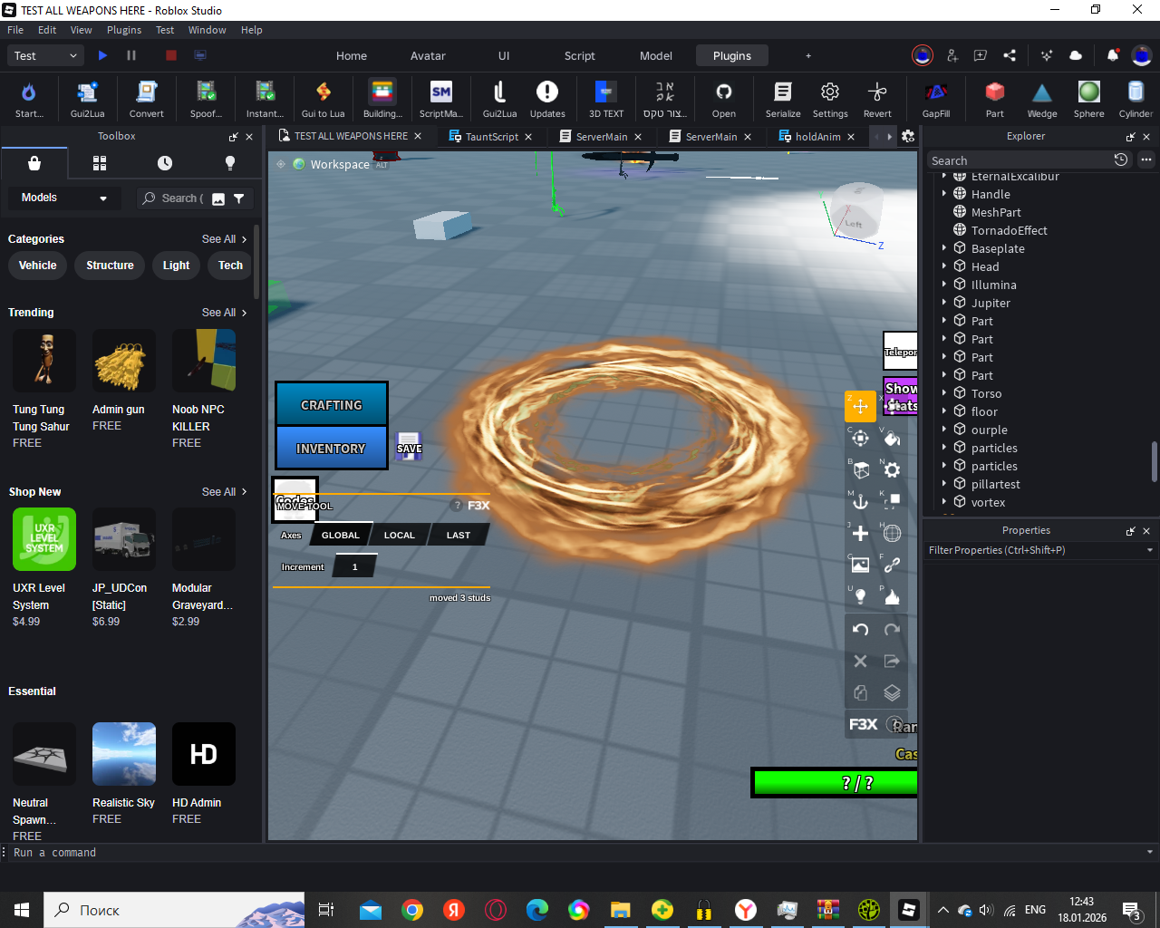1160x928 pixels.
Task: Click the Explorer Search field
Action: 1020,160
